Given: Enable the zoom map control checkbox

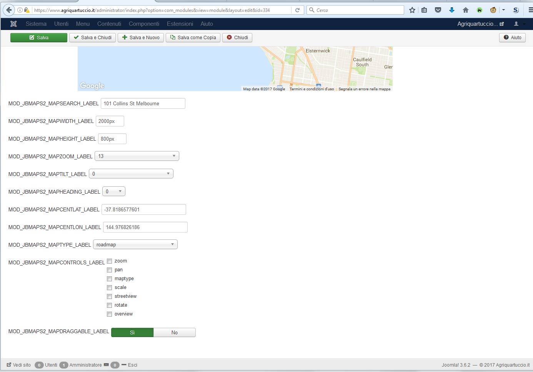Looking at the screenshot, I should pyautogui.click(x=109, y=261).
